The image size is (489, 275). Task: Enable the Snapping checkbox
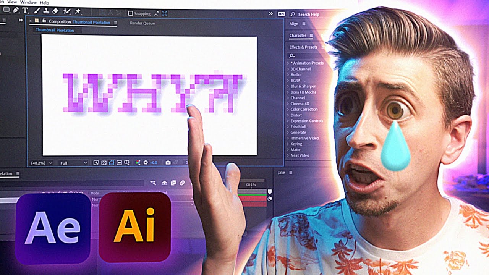(131, 13)
